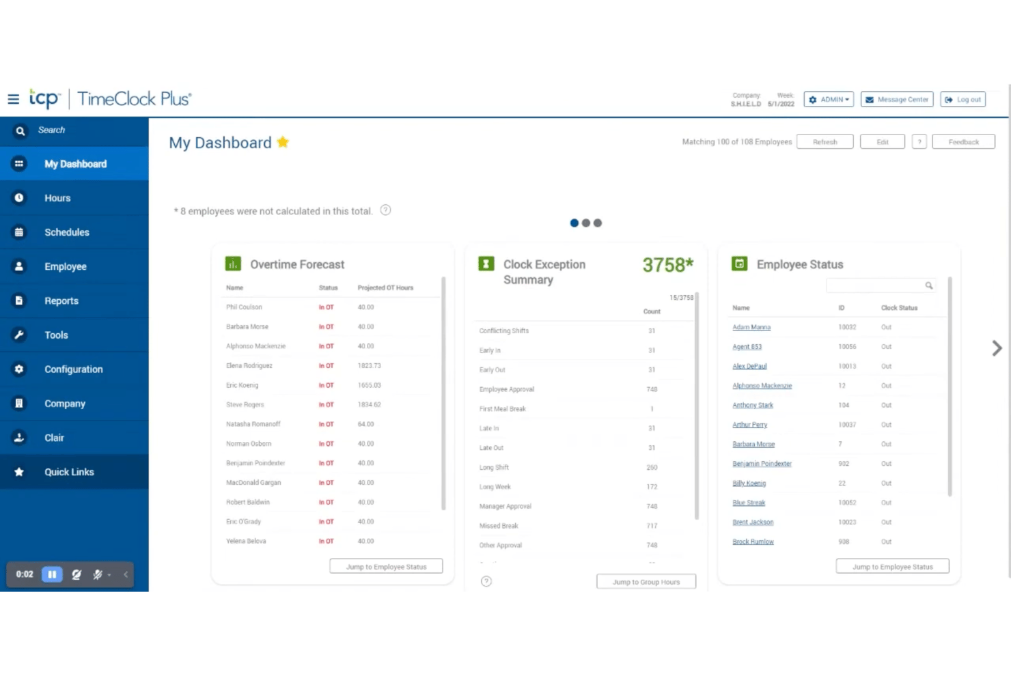Image resolution: width=1011 pixels, height=674 pixels.
Task: Click the Overtime Forecast widget scrollbar
Action: coord(443,393)
